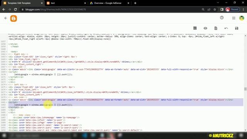The width and height of the screenshot is (247, 139).
Task: Click the div id hide_float_right line
Action: [x=24, y=59]
